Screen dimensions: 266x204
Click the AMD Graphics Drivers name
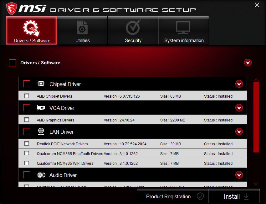pyautogui.click(x=55, y=120)
